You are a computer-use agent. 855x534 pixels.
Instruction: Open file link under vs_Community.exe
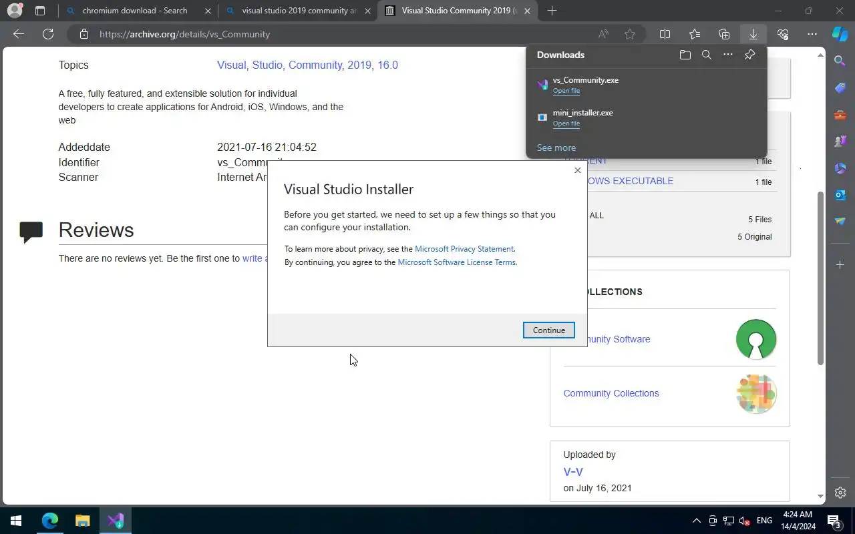click(566, 91)
